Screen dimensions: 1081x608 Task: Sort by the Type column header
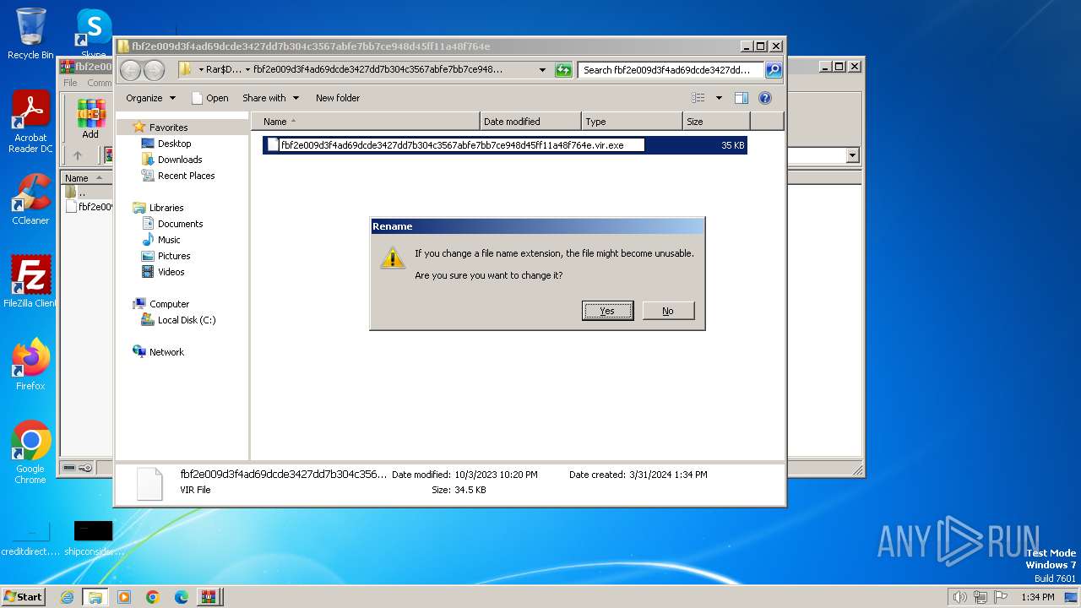pos(632,122)
